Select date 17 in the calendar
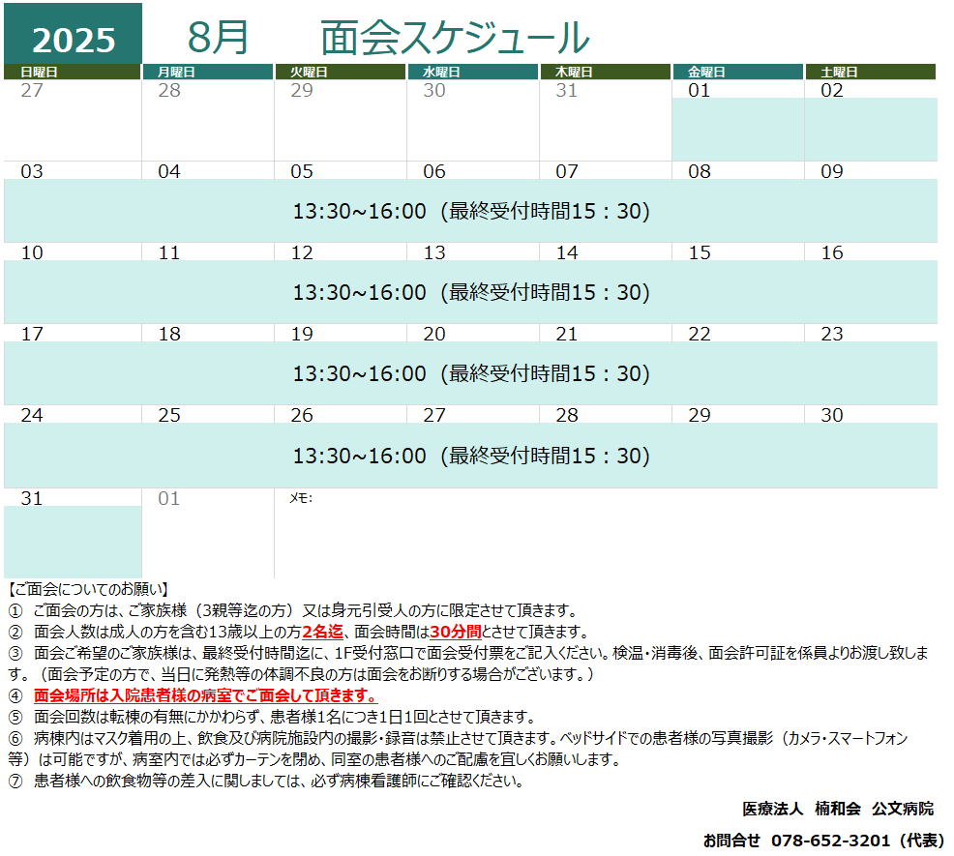 (x=32, y=334)
